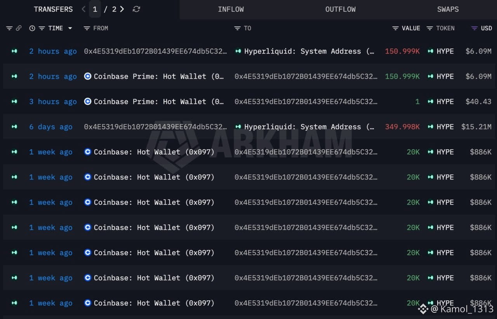Click the HYPE token icon in the red 150.999K row
497x319 pixels.
click(430, 51)
